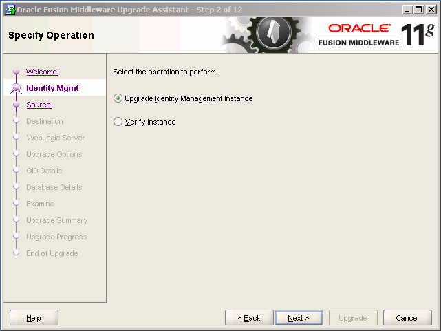Viewport: 441px width, 331px height.
Task: Click the Back button
Action: click(249, 318)
